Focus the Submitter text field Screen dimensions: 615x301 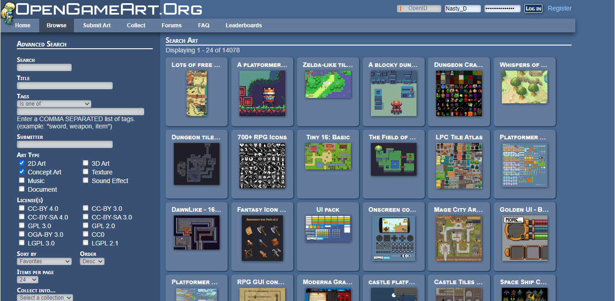[x=65, y=144]
